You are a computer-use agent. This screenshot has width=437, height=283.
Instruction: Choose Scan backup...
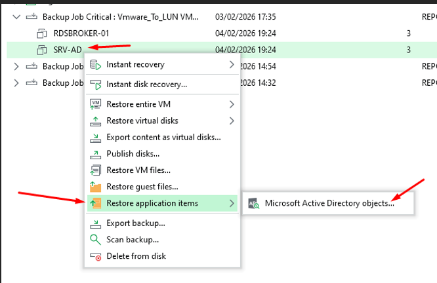[162, 240]
